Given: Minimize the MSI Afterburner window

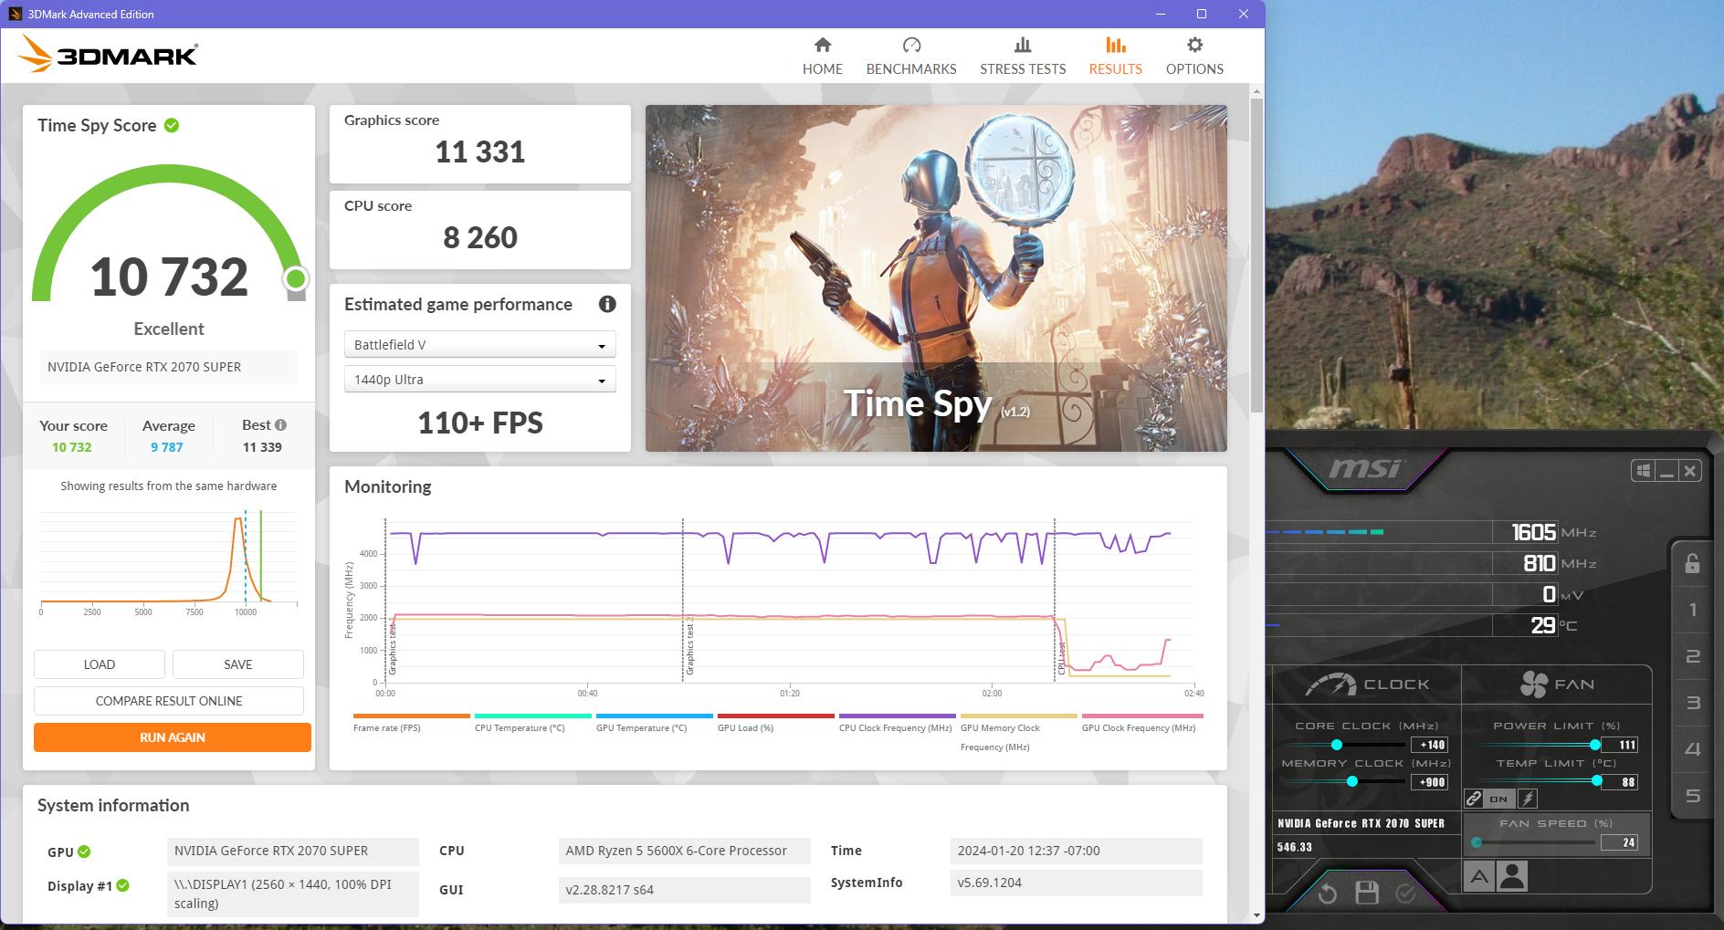Looking at the screenshot, I should (1666, 471).
